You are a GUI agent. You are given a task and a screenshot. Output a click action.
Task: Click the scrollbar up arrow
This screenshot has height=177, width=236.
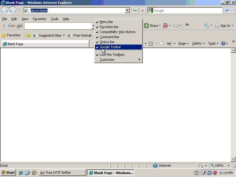[x=233, y=50]
